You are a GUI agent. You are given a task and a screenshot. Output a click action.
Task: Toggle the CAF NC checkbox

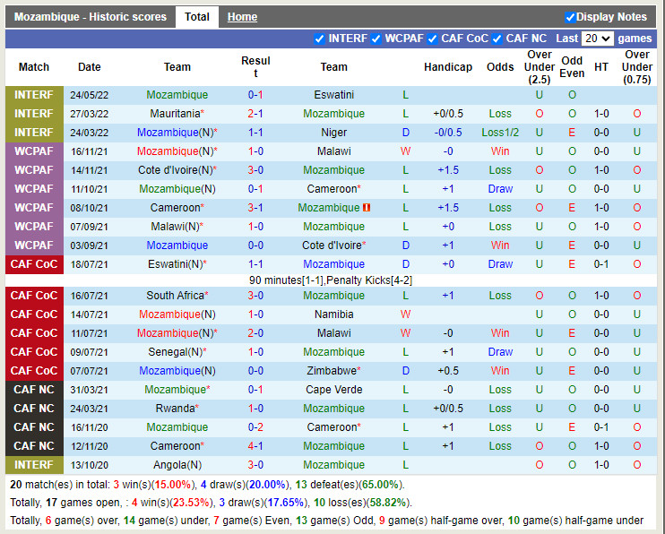click(497, 39)
